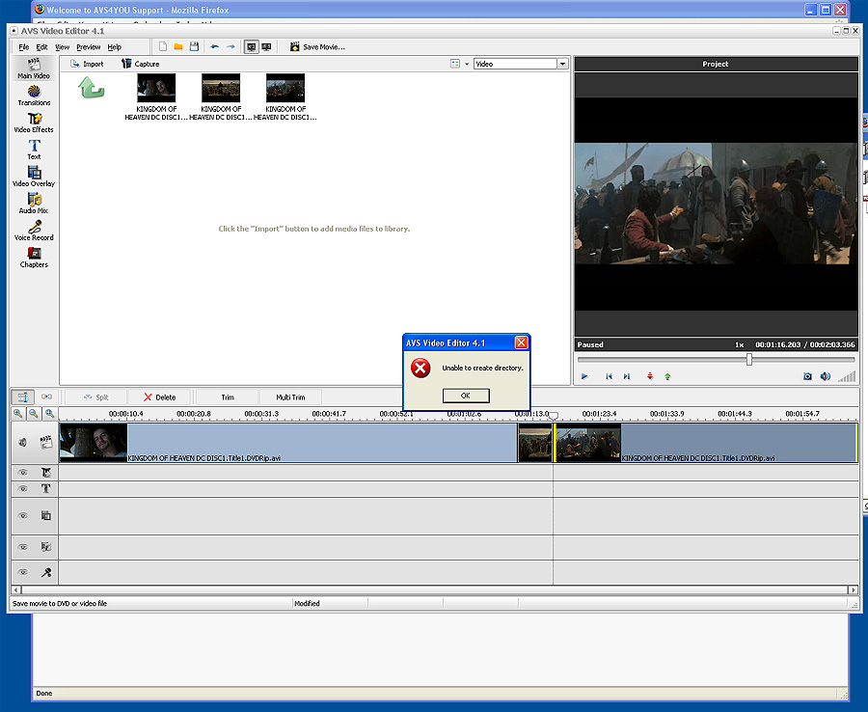Viewport: 868px width, 712px height.
Task: Zoom out on the timeline
Action: point(34,414)
